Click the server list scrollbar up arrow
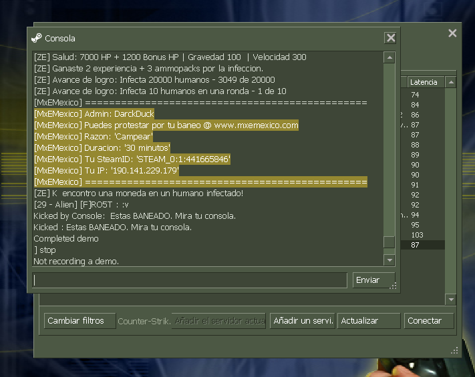Viewport: 475px width, 377px height. pyautogui.click(x=451, y=82)
